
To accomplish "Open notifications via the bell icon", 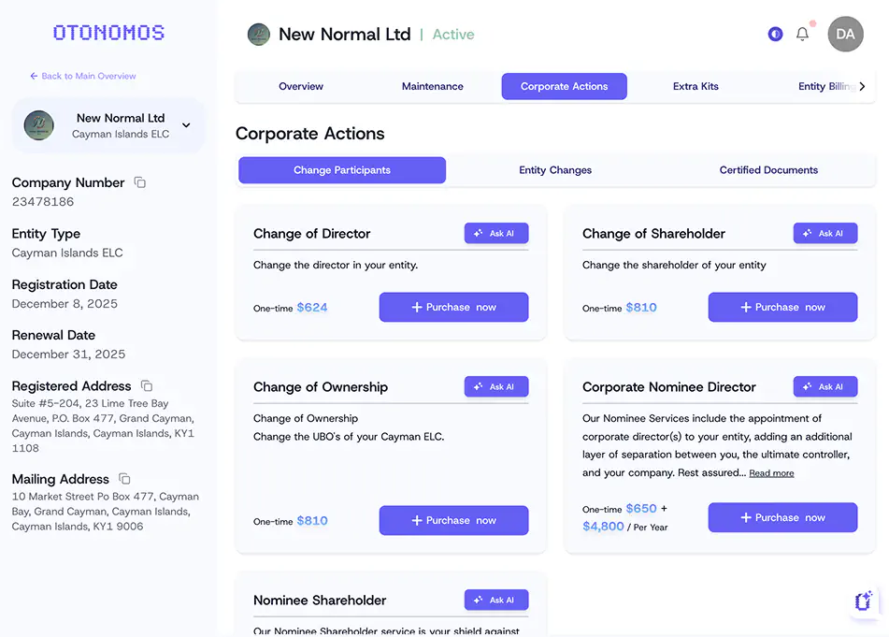I will pyautogui.click(x=802, y=33).
